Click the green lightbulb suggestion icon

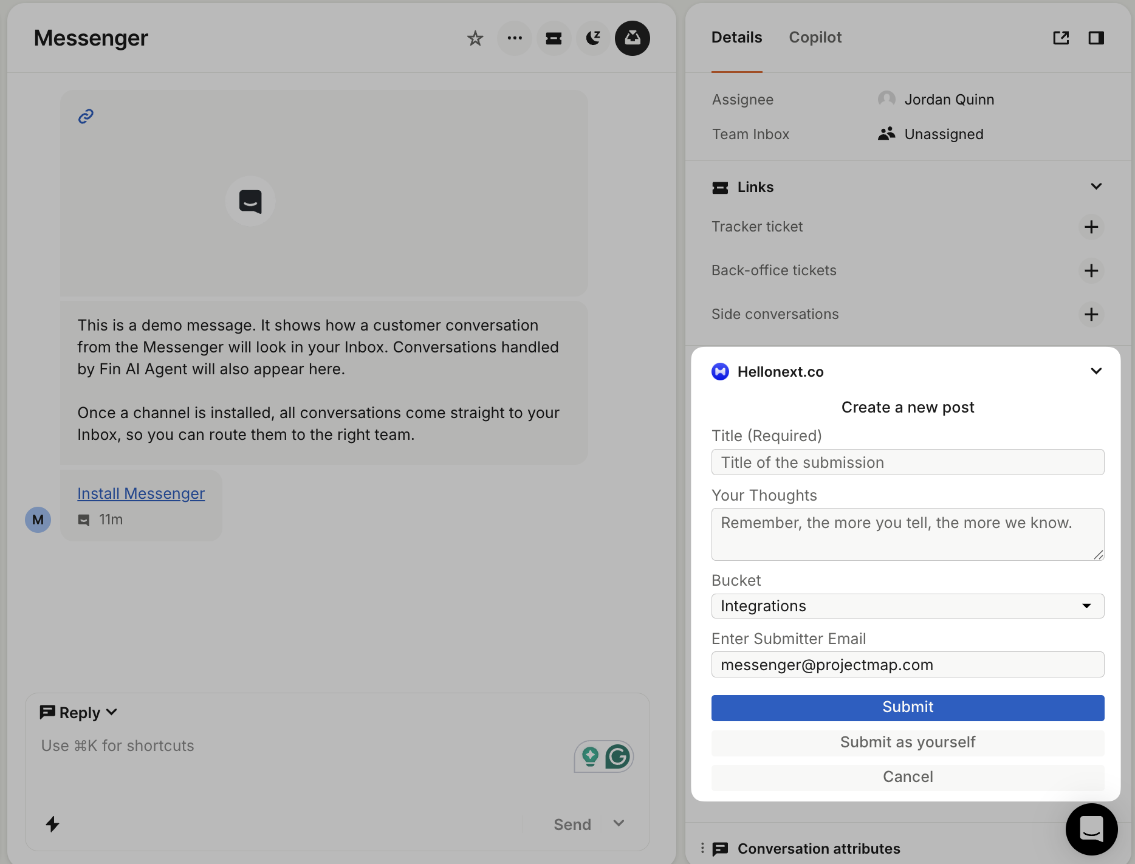click(x=590, y=756)
